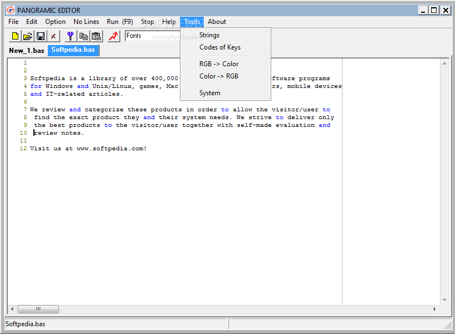Click the words 'system needs.' on line 8

pyautogui.click(x=207, y=117)
